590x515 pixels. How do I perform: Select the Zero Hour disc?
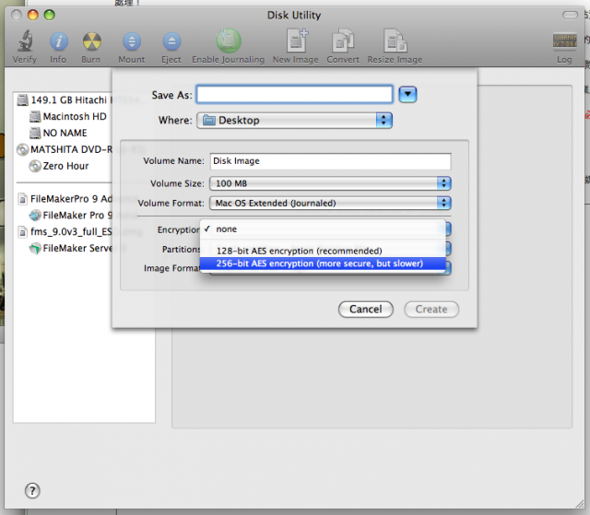[59, 166]
